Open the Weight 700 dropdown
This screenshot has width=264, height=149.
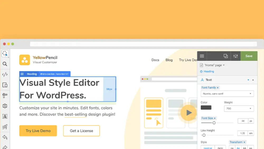click(239, 109)
